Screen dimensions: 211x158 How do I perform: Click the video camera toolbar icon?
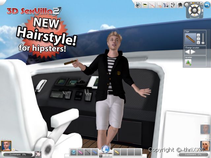coord(173,5)
